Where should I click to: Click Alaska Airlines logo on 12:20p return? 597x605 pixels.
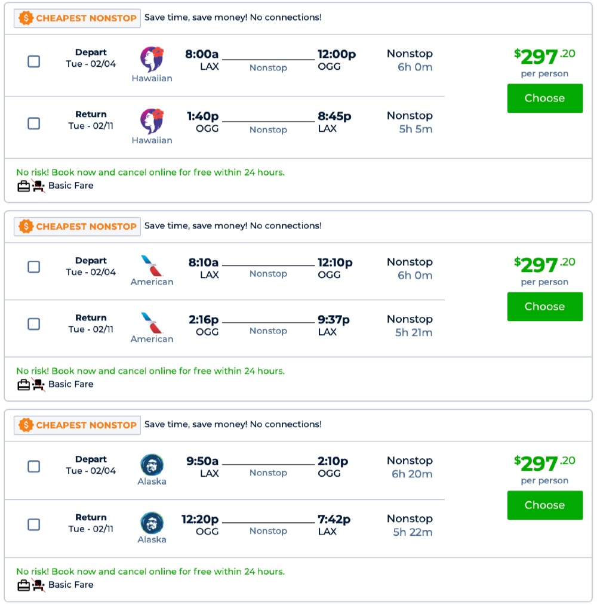pos(152,522)
